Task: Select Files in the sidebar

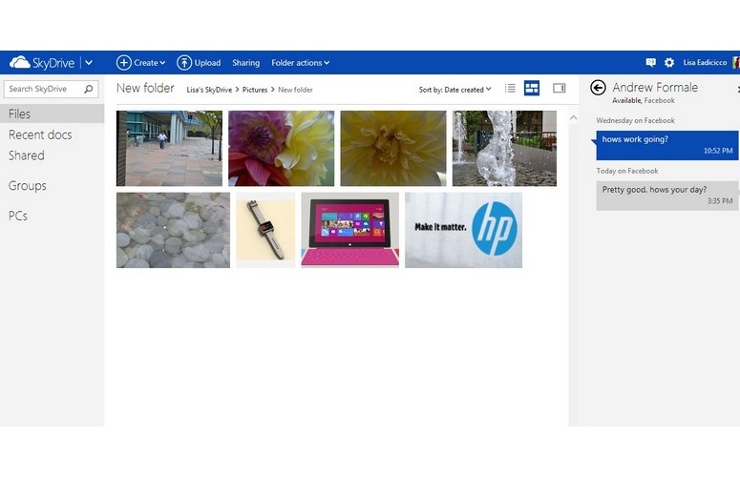Action: click(52, 114)
